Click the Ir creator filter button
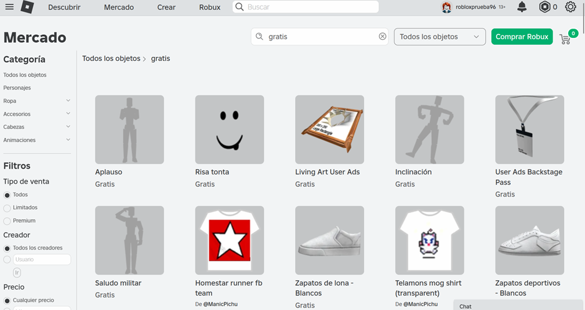This screenshot has height=310, width=585. tap(17, 273)
